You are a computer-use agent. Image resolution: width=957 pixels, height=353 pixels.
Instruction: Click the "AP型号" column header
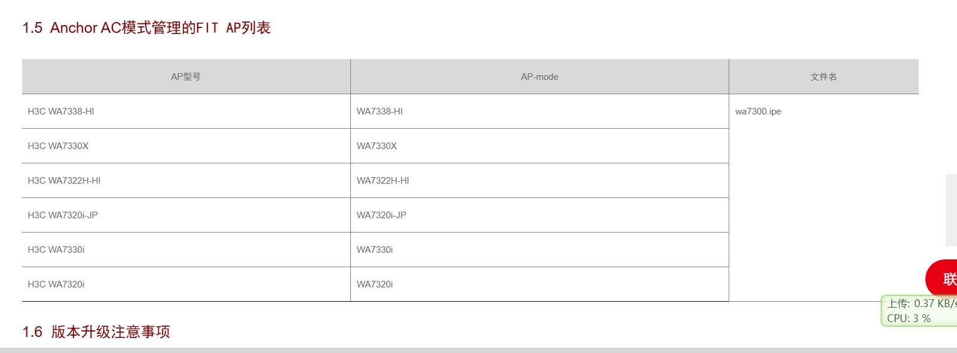(186, 77)
